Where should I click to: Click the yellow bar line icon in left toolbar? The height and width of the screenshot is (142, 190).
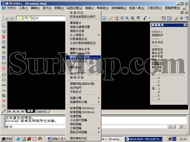[4, 63]
